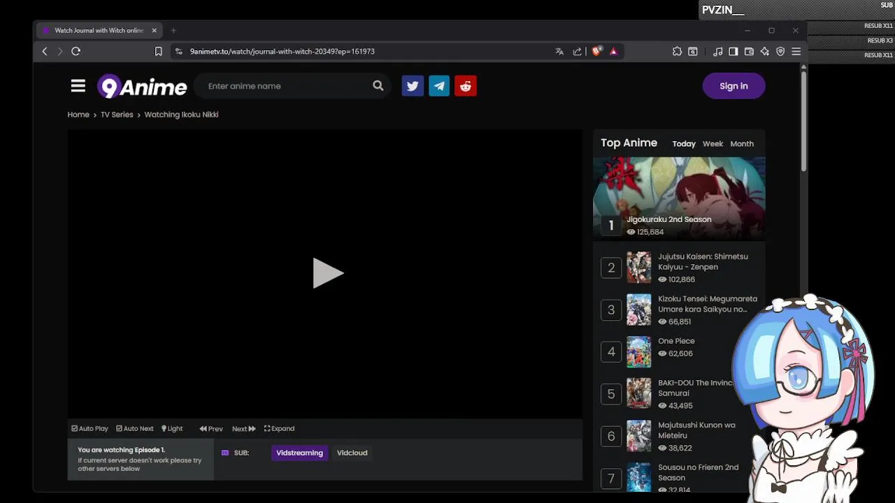Screen dimensions: 895x503
Task: Select the Vidstreaming server
Action: pos(299,453)
